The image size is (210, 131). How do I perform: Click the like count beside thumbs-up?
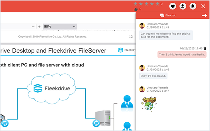click(140, 9)
